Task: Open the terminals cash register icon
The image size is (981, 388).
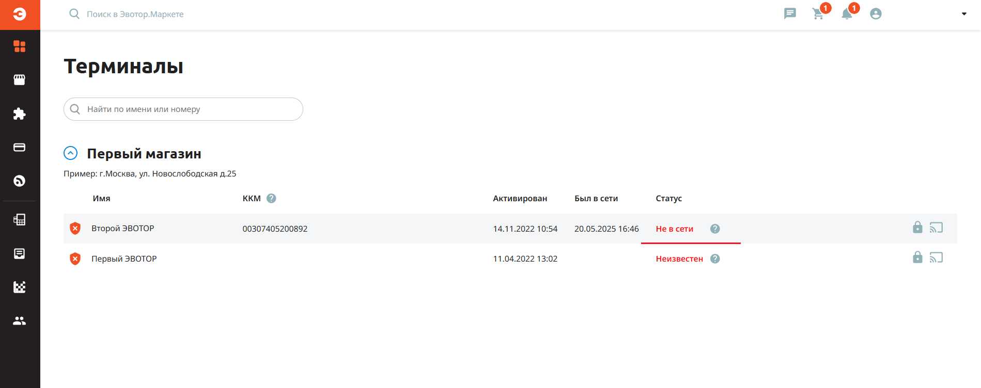Action: click(20, 220)
